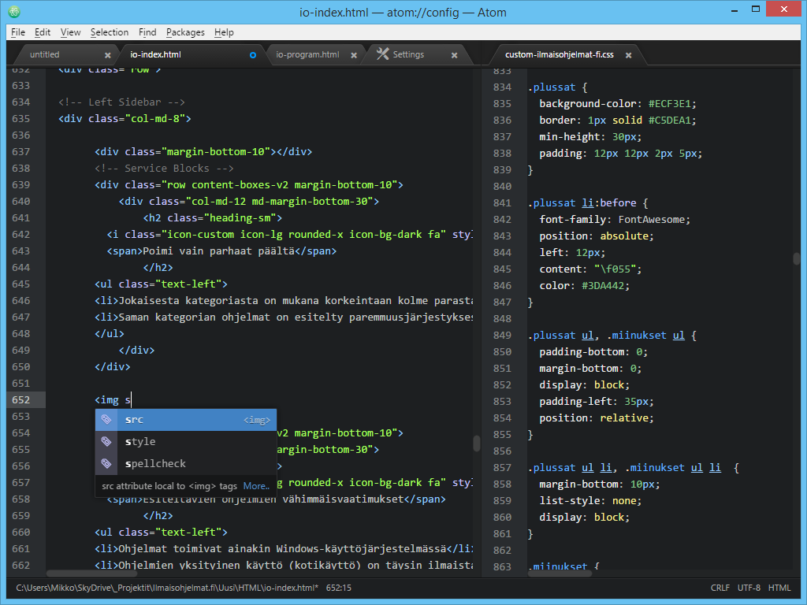Click the color value #ECF3E1
This screenshot has height=605, width=807.
(x=670, y=103)
